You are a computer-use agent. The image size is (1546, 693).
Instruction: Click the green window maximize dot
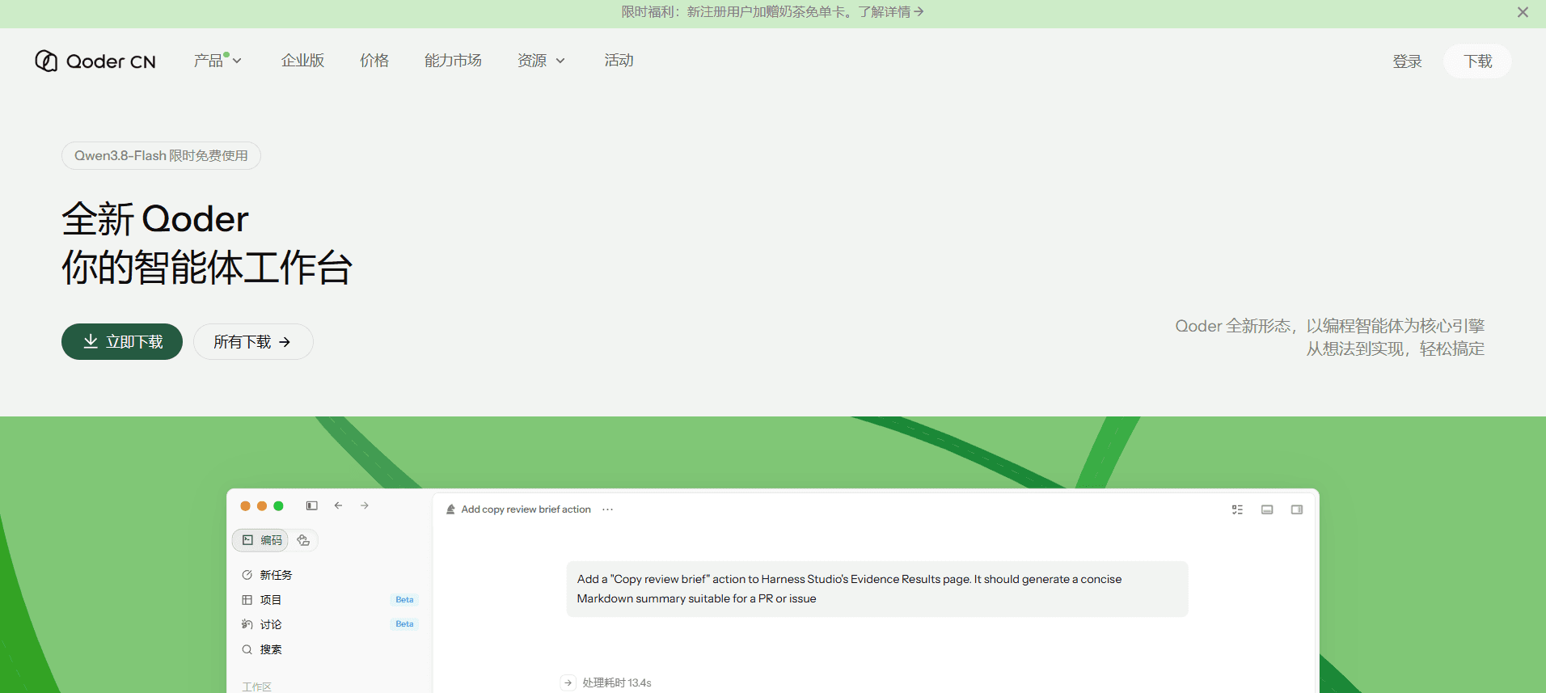click(x=278, y=506)
